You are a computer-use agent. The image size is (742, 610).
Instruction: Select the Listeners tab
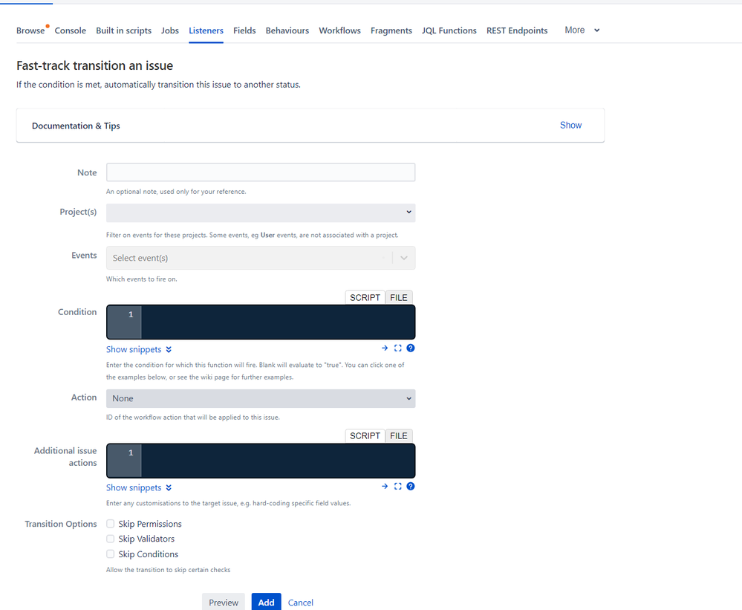point(206,30)
